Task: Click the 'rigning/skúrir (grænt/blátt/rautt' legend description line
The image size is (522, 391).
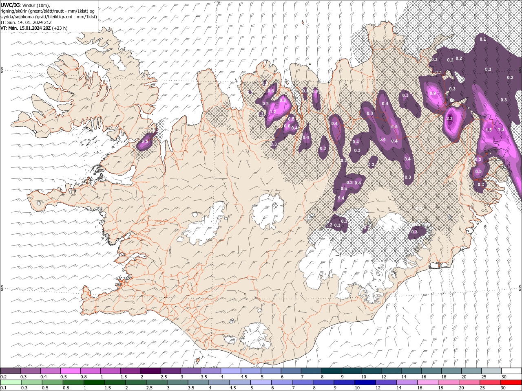Action: [48, 11]
